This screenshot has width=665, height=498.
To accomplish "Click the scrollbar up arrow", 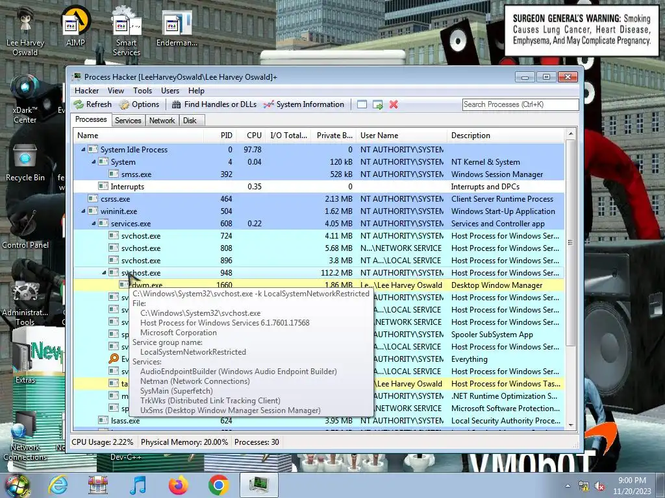I will click(570, 134).
